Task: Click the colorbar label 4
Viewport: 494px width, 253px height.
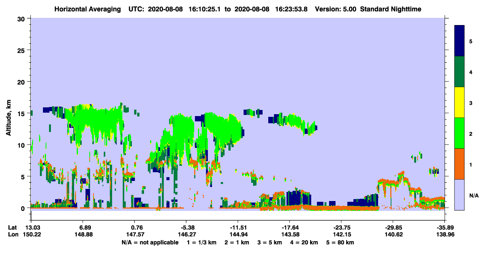Action: [x=471, y=72]
